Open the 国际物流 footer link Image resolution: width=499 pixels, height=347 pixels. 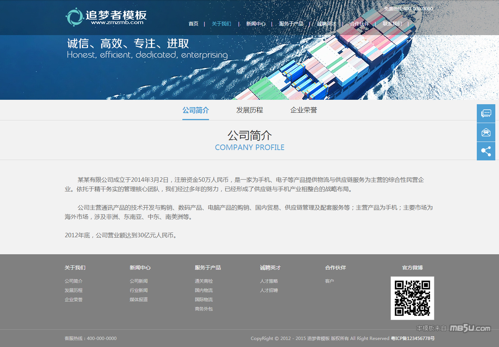[204, 300]
